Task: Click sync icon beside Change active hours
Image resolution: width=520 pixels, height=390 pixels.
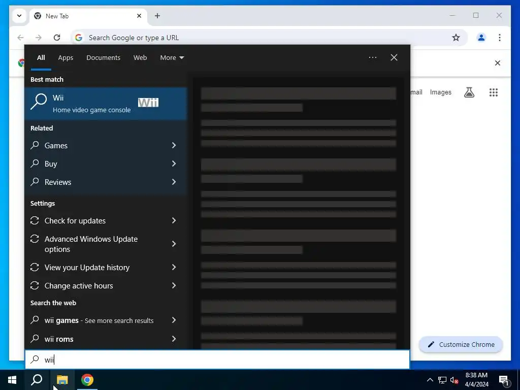Action: 35,285
